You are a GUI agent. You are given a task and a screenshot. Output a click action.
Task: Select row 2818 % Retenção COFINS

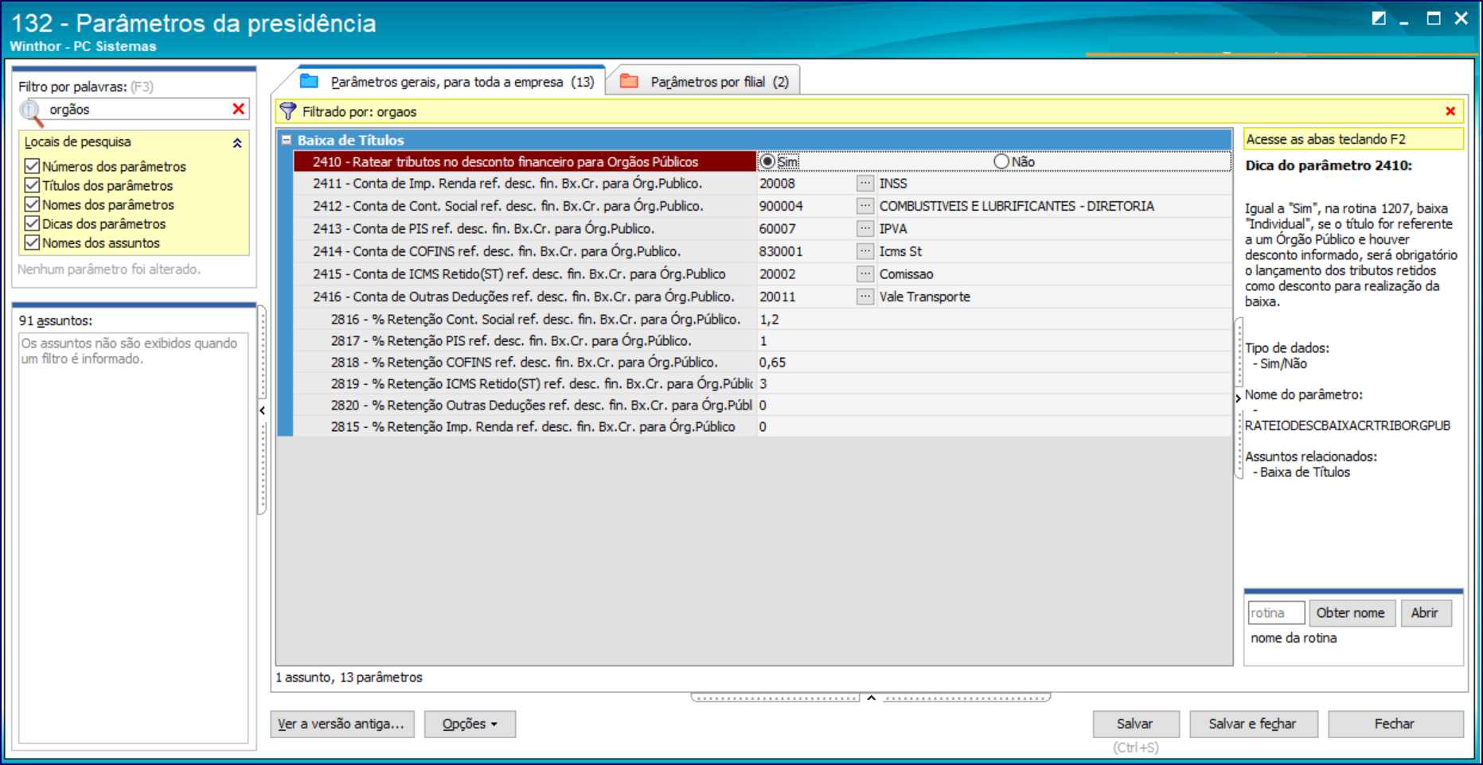click(x=525, y=362)
